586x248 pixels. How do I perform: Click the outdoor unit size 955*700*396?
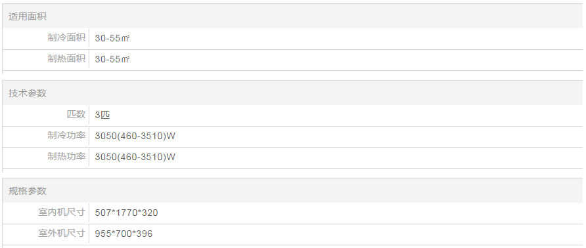pyautogui.click(x=124, y=234)
